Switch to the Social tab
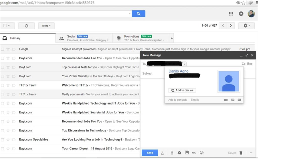The height and width of the screenshot is (165, 293). click(84, 38)
